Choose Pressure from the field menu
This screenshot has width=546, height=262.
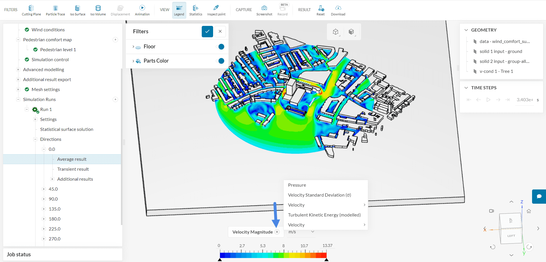[297, 185]
